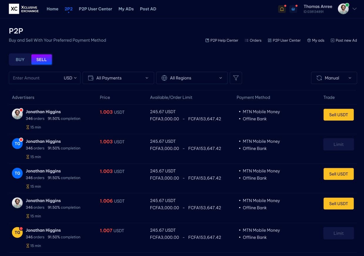Click the first Sell USDT button
364x256 pixels.
338,115
